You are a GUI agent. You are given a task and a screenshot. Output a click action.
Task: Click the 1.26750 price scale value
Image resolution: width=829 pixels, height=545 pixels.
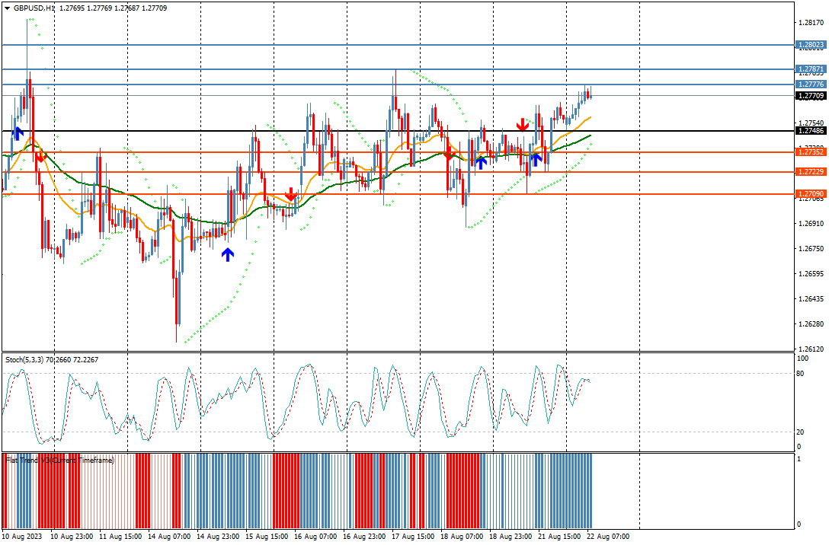811,249
